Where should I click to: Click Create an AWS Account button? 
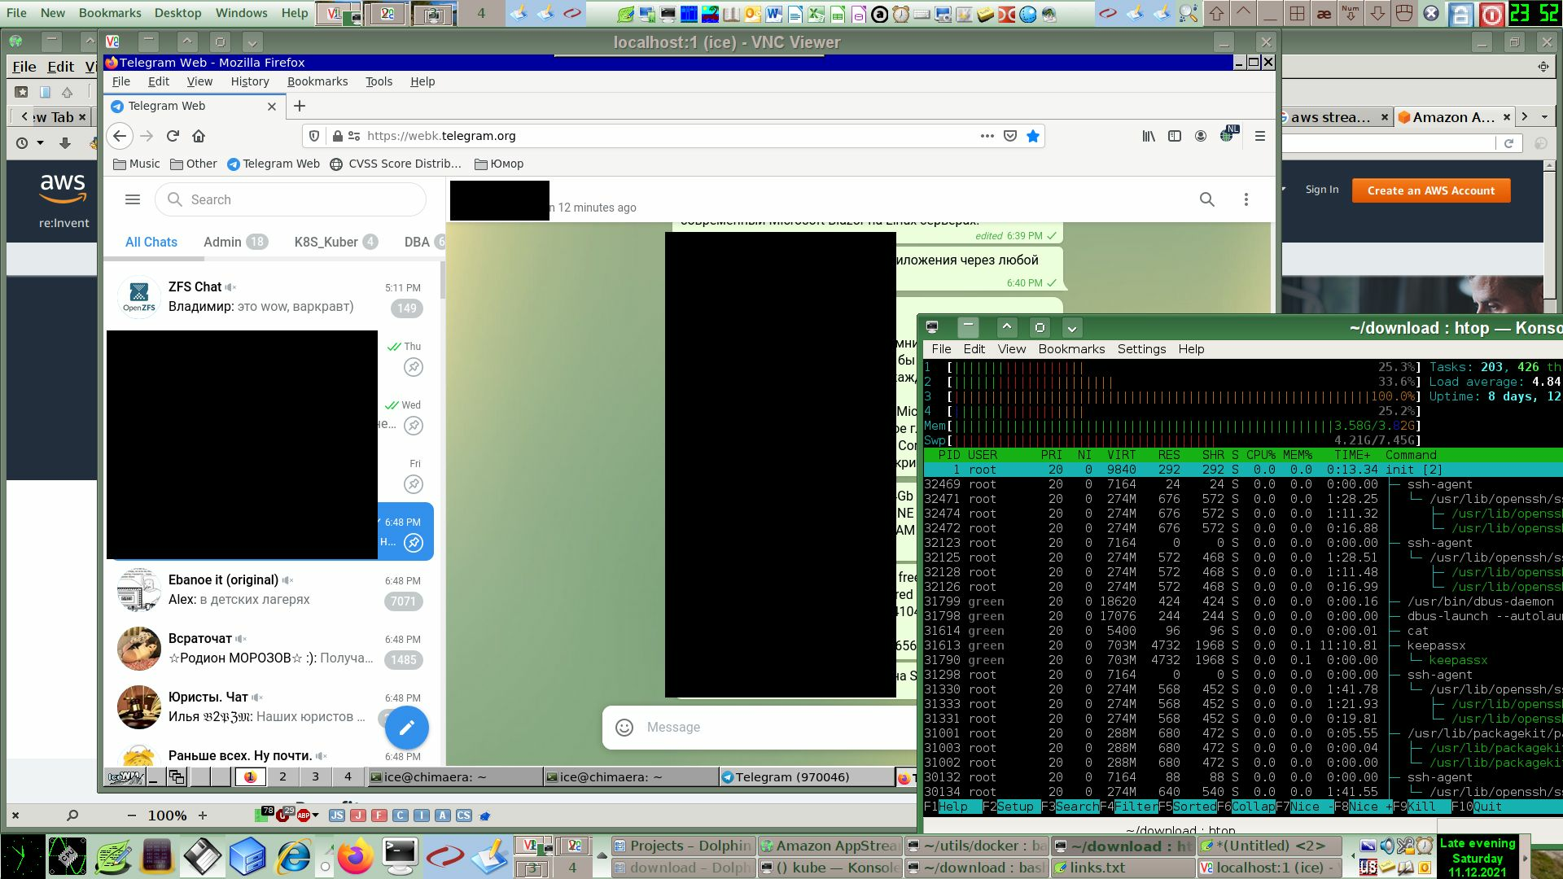coord(1431,190)
